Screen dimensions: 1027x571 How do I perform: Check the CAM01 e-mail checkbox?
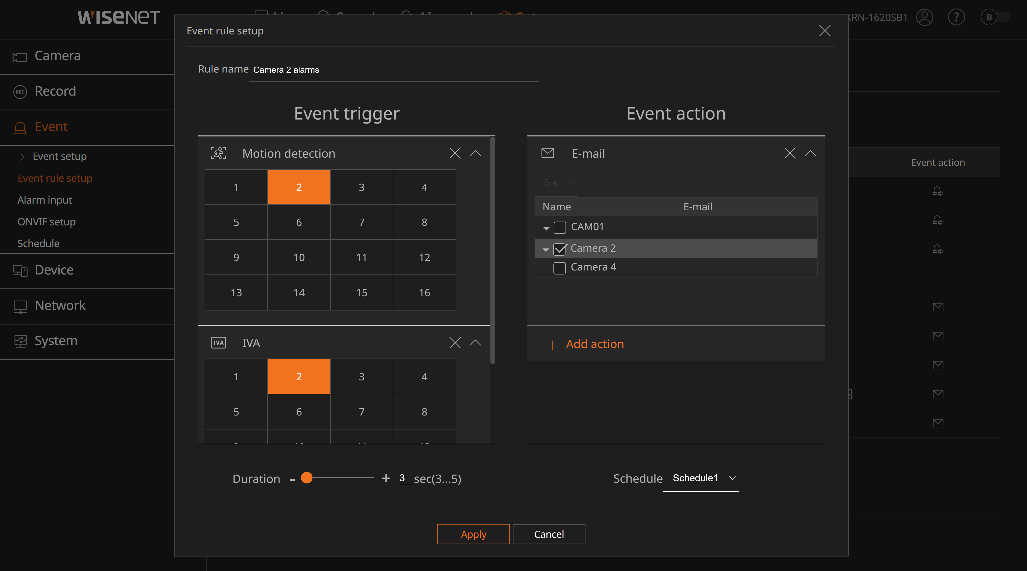pos(560,227)
